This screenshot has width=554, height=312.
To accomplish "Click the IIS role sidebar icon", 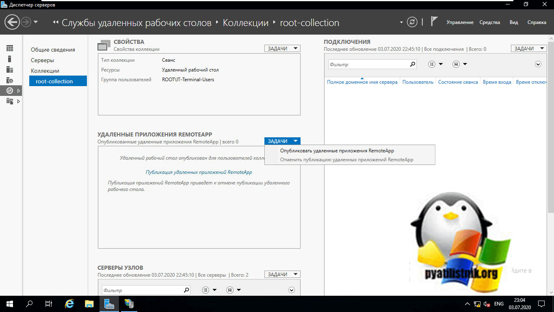I will click(10, 80).
